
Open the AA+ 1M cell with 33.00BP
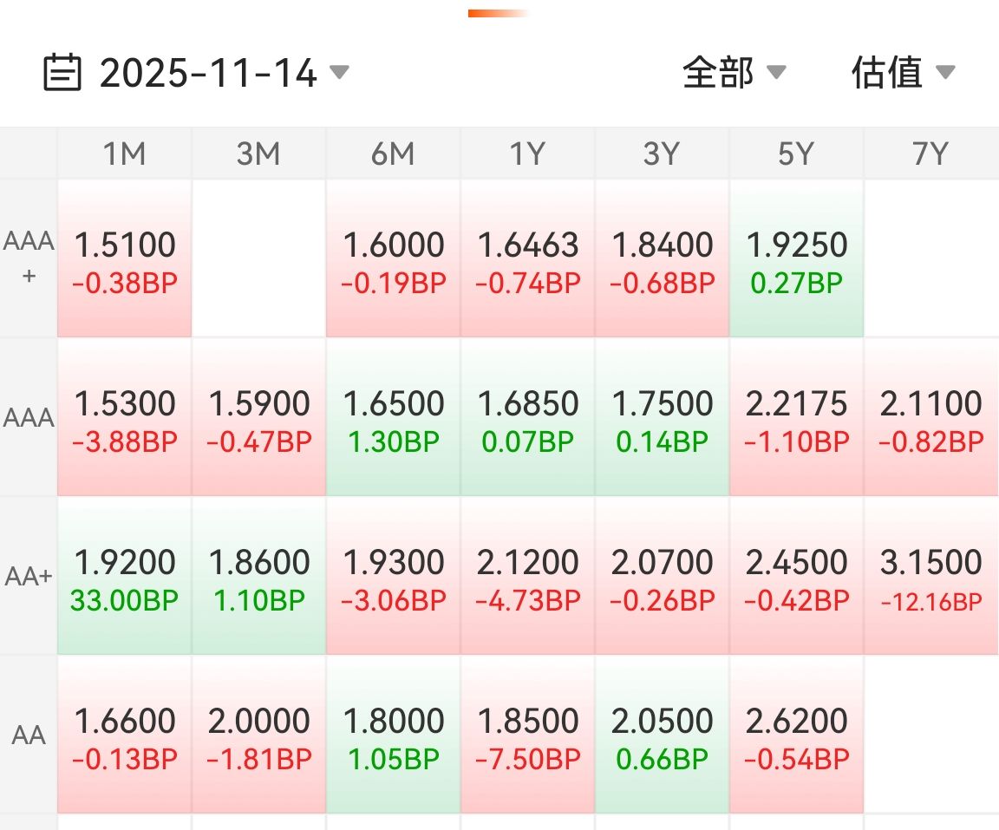tap(124, 576)
